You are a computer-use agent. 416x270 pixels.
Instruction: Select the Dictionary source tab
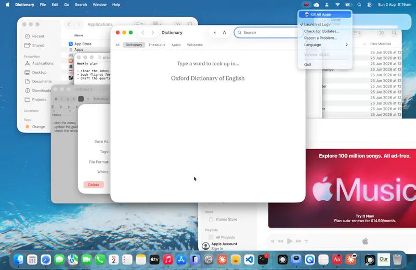click(134, 45)
